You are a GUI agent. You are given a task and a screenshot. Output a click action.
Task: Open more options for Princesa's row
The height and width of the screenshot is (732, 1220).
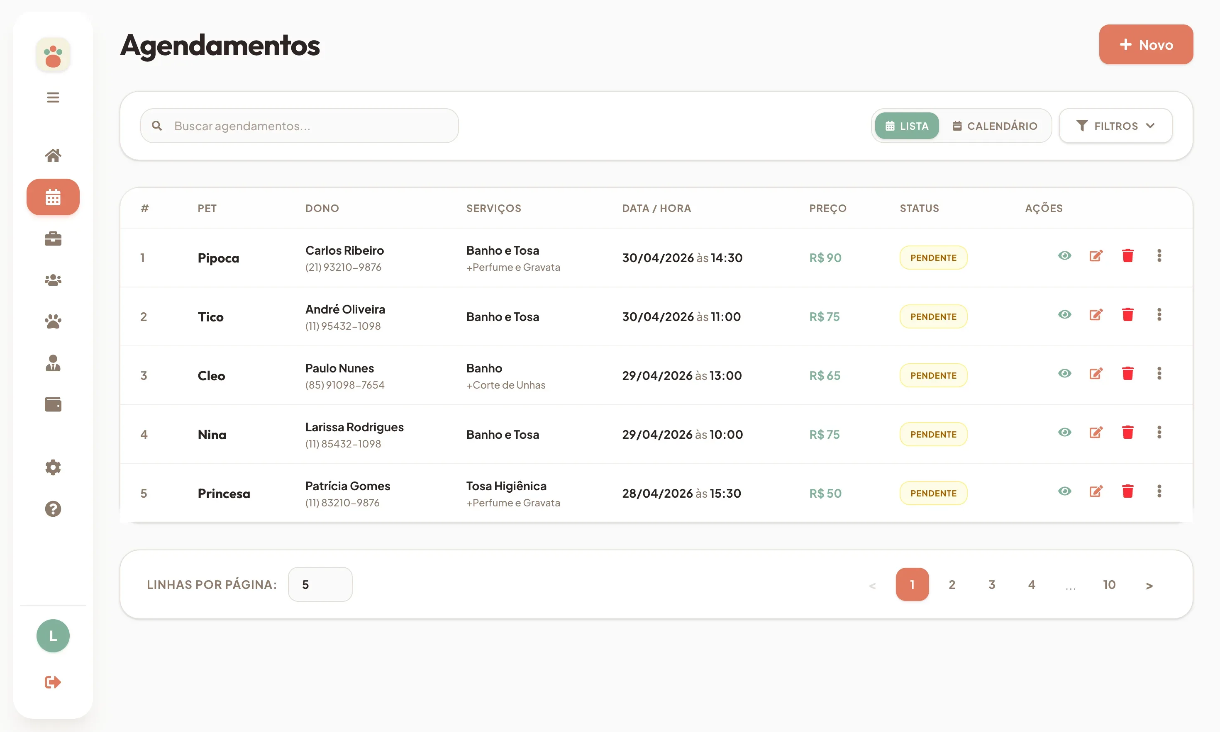(1159, 491)
